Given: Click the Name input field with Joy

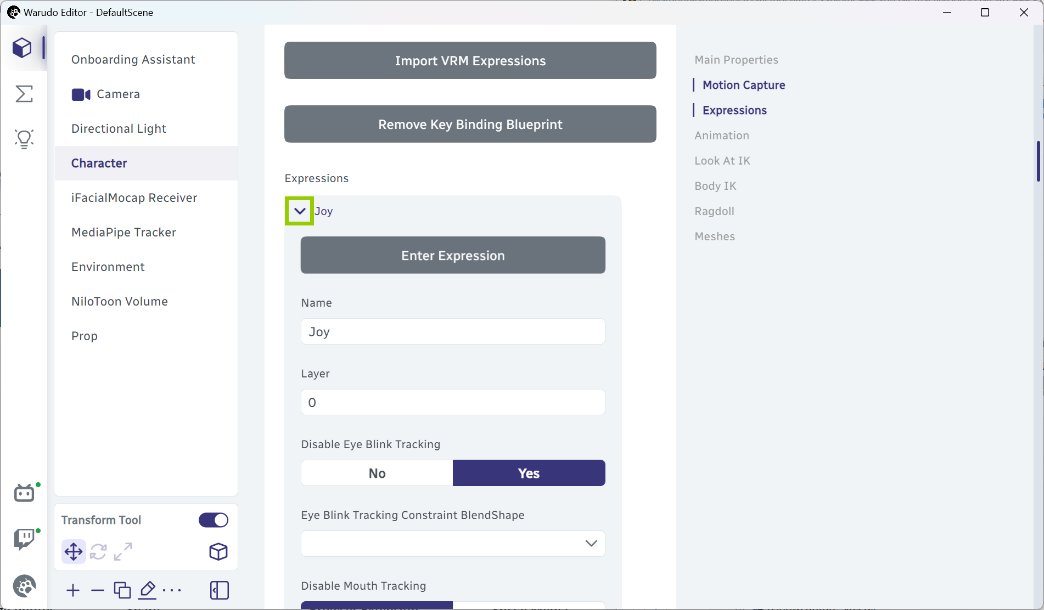Looking at the screenshot, I should click(453, 331).
